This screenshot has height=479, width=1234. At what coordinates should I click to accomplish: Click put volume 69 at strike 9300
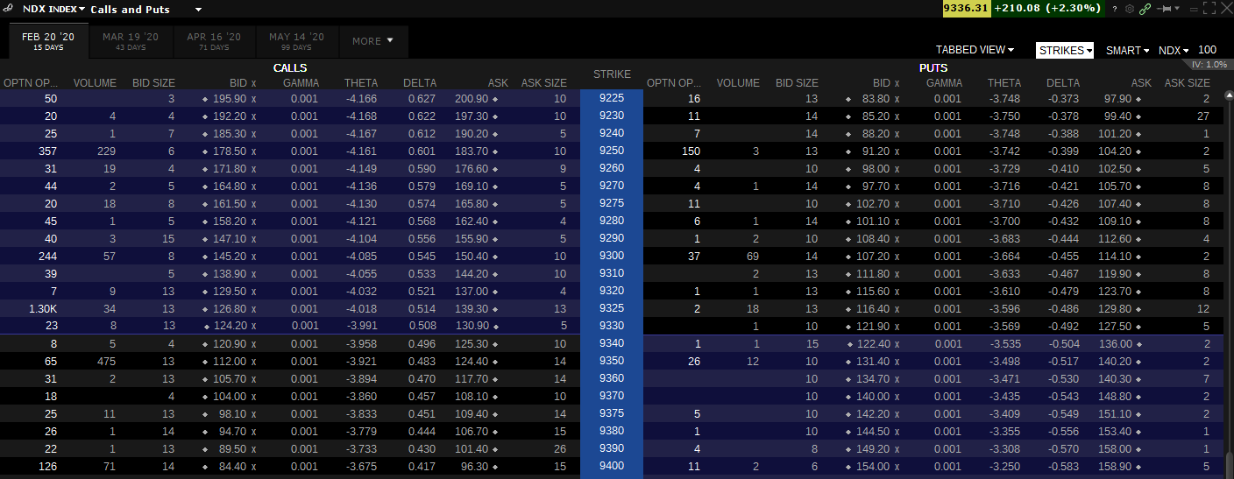(x=752, y=256)
